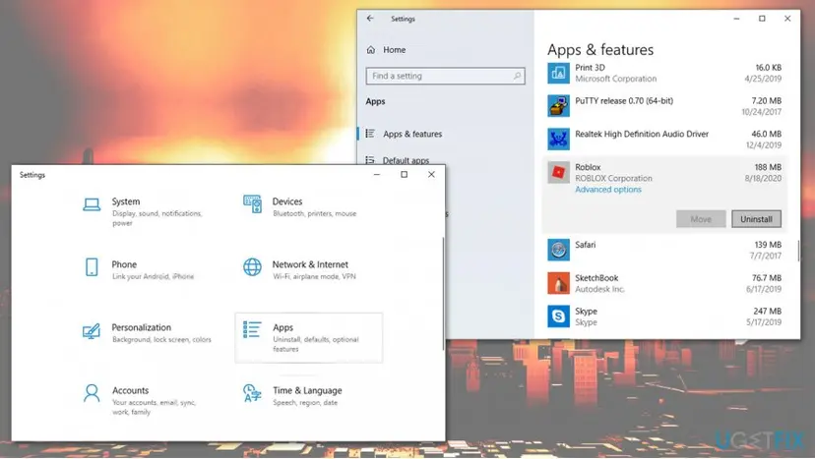The image size is (815, 459).
Task: Open Personalization icon in Settings
Action: pyautogui.click(x=91, y=331)
